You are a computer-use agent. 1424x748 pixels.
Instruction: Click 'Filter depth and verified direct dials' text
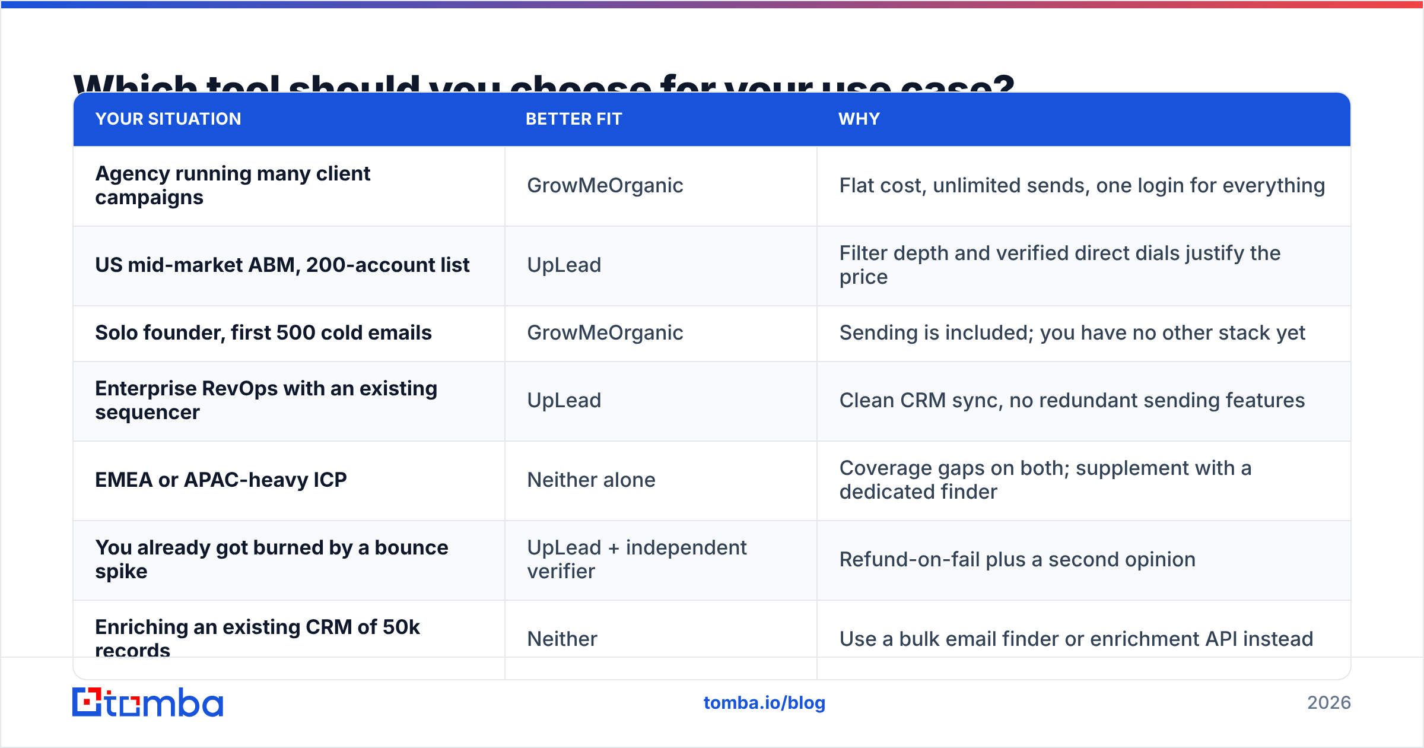pos(1060,265)
